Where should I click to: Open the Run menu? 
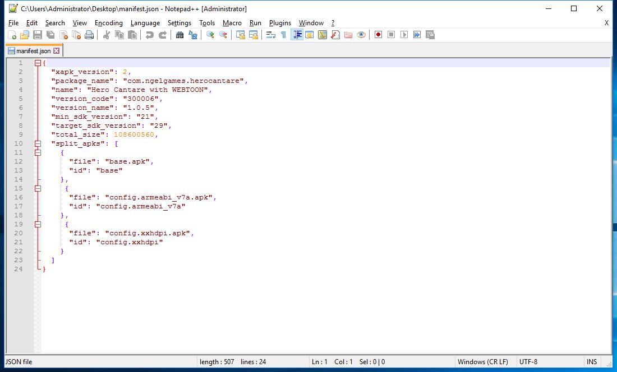coord(255,23)
